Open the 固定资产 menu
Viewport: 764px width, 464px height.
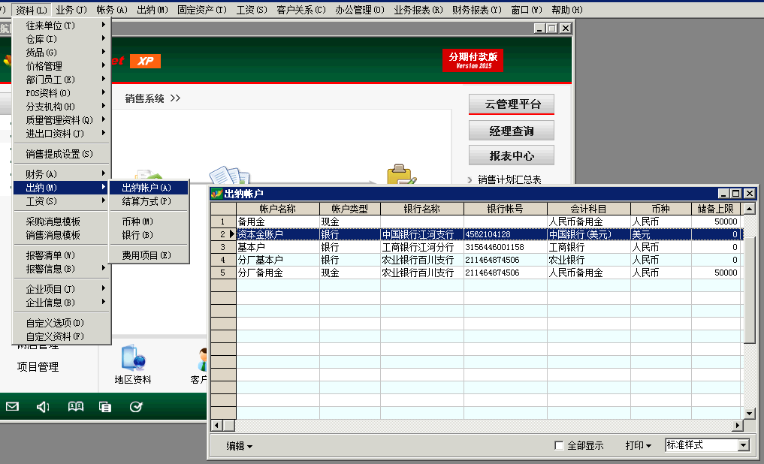click(202, 10)
